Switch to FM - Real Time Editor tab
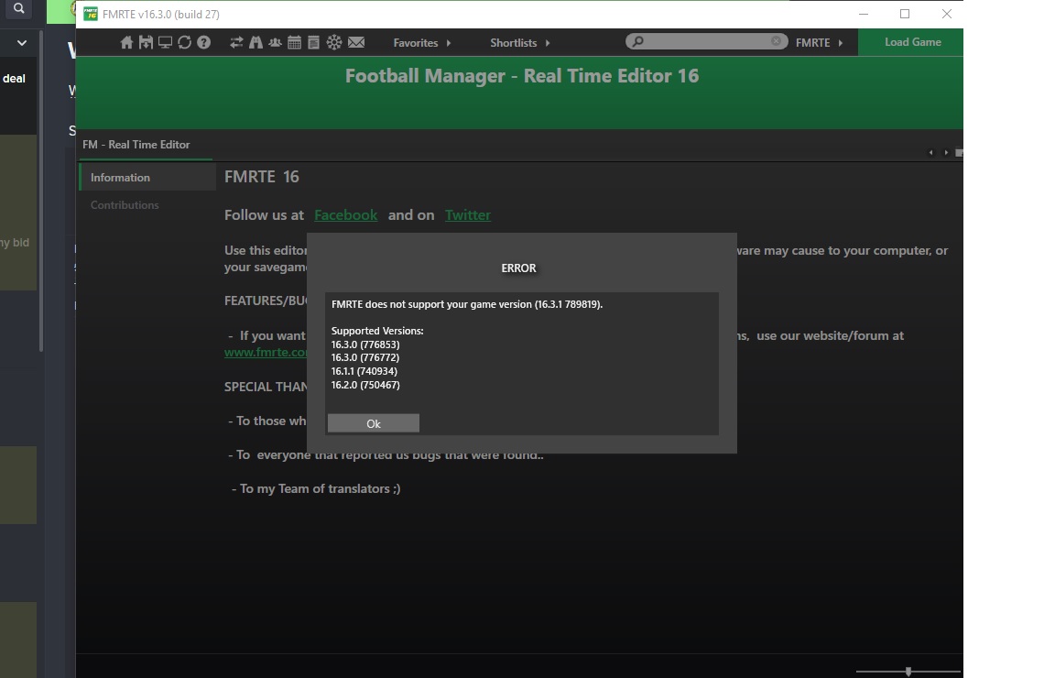 click(136, 145)
